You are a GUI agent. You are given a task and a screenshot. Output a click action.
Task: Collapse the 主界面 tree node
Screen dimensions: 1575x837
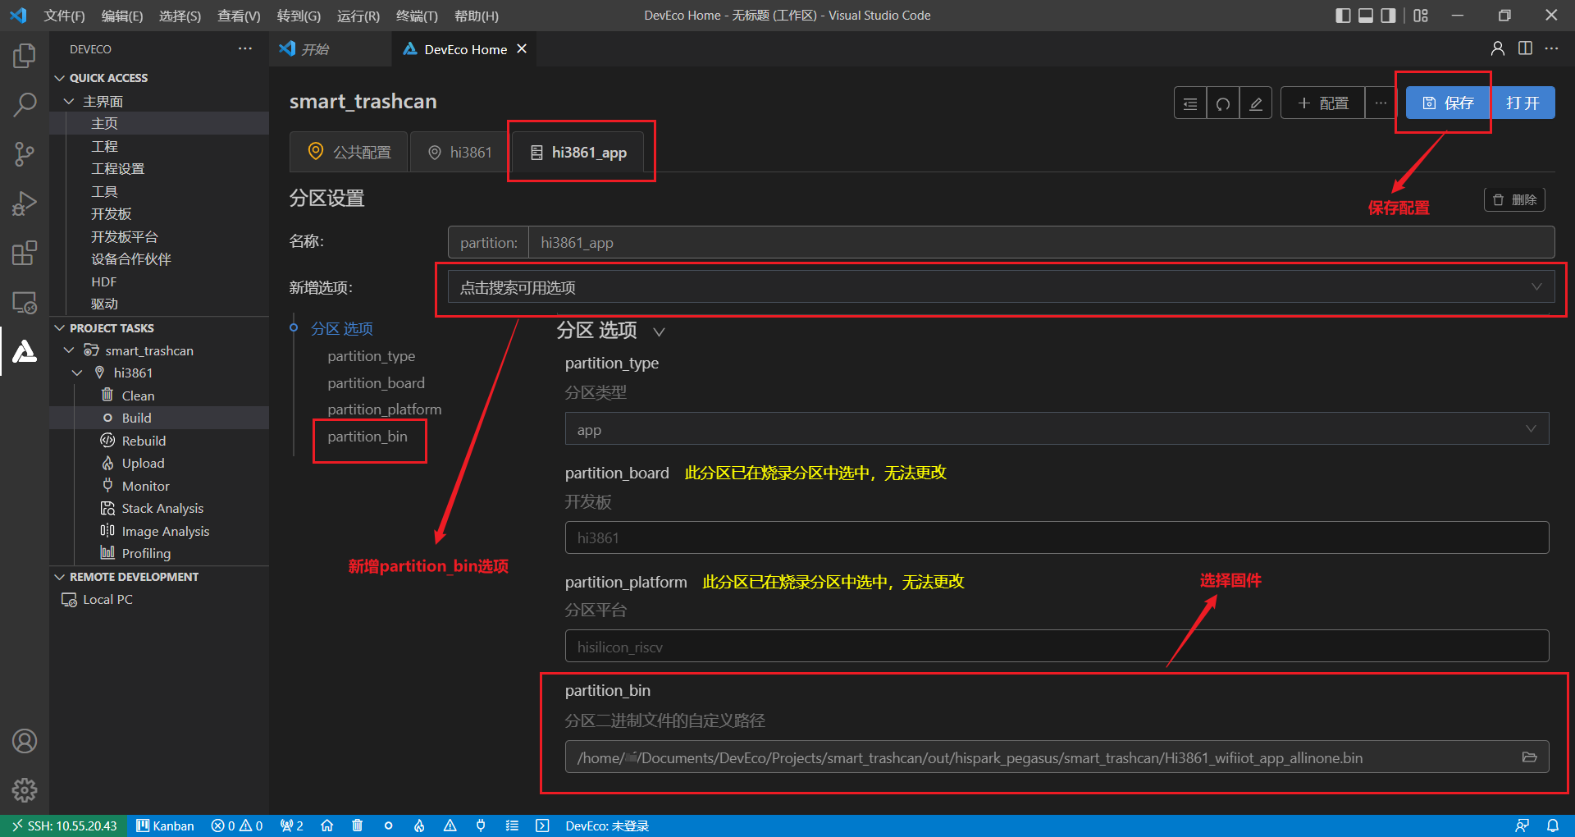pyautogui.click(x=69, y=101)
